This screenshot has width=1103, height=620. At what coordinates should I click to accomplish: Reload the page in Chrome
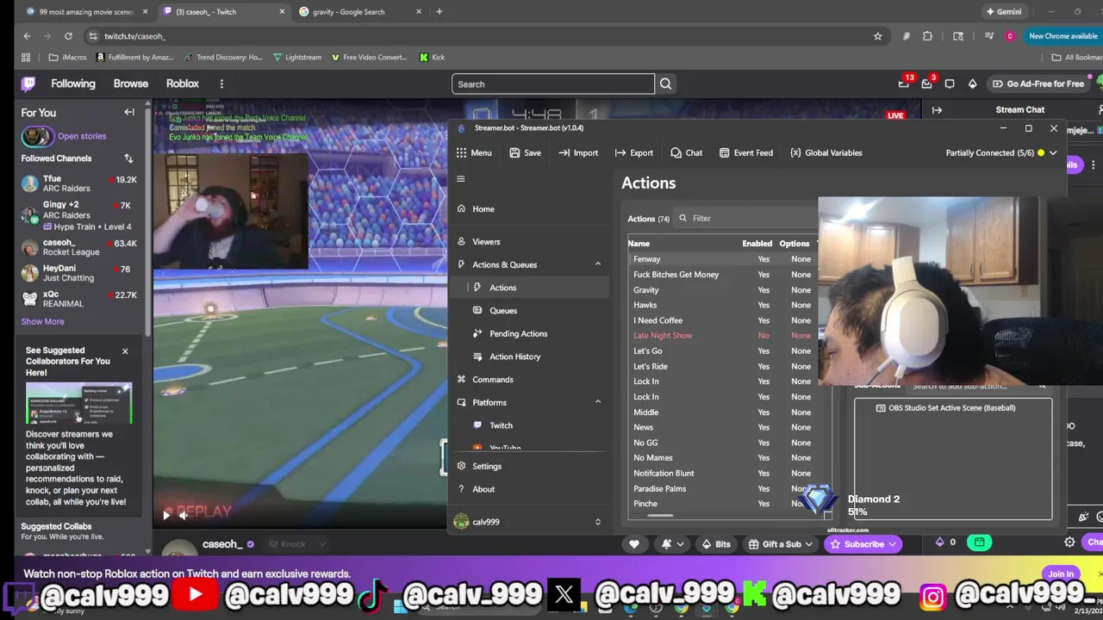[68, 36]
